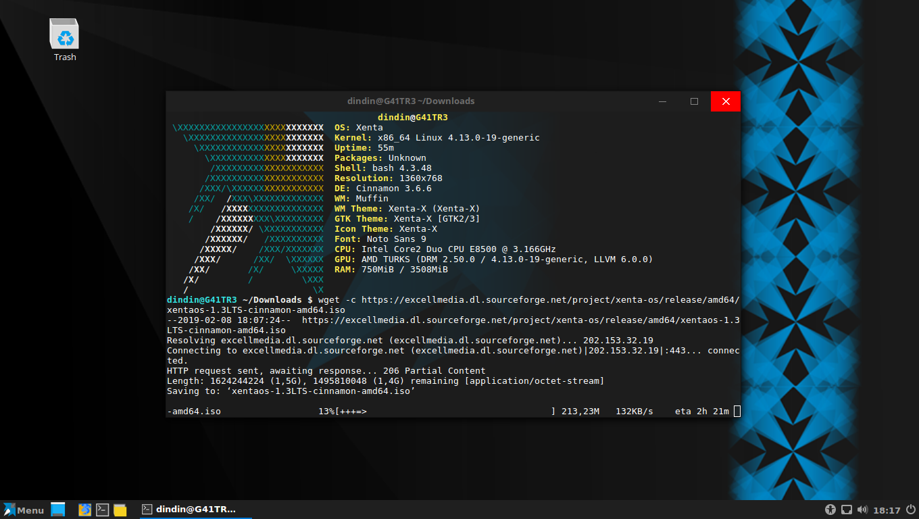Click the 'eta 2h 21m' estimate
919x519 pixels.
(x=702, y=412)
